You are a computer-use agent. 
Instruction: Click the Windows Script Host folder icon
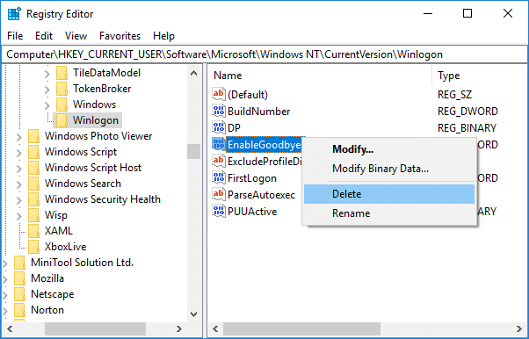click(x=33, y=168)
